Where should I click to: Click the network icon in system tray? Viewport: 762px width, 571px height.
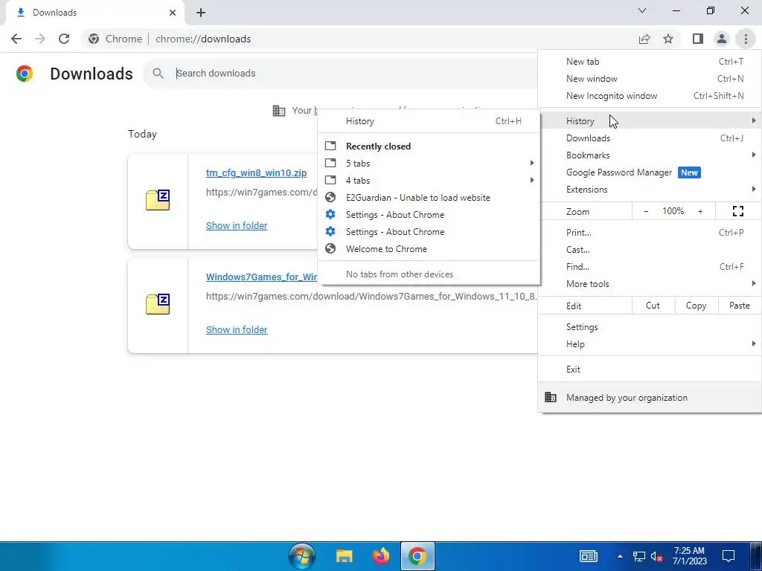point(639,556)
